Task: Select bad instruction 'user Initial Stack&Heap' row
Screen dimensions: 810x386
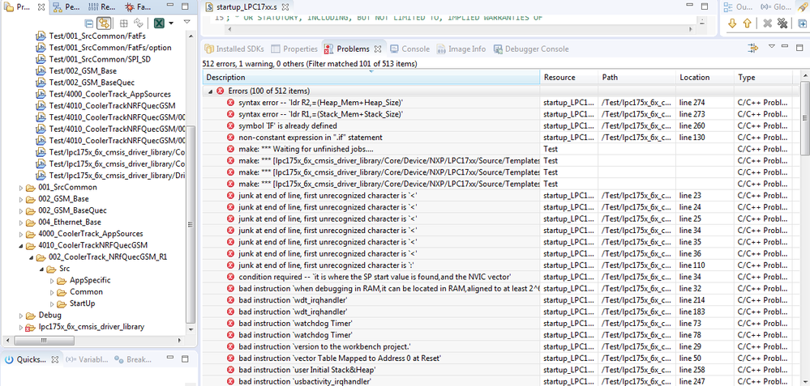Action: [500, 370]
